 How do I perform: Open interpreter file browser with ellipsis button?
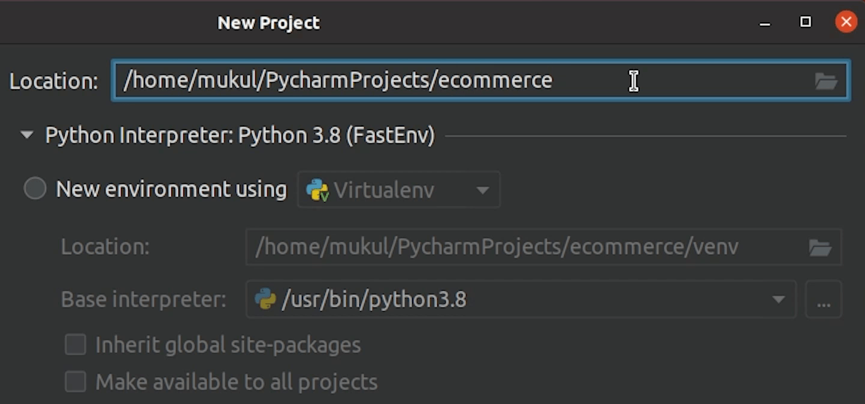click(824, 299)
